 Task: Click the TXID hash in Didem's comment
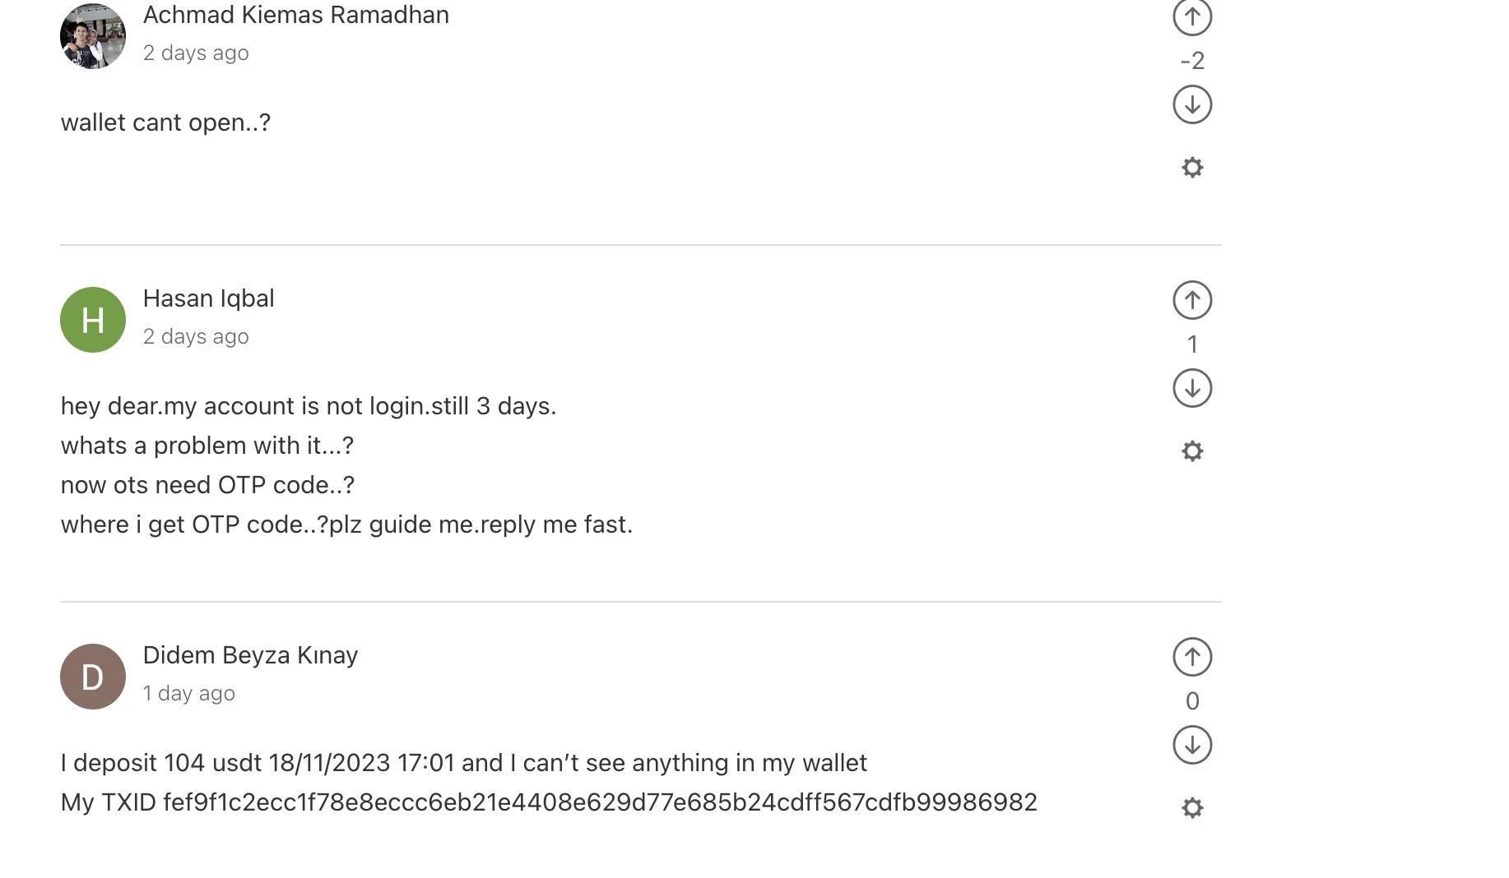pyautogui.click(x=600, y=802)
